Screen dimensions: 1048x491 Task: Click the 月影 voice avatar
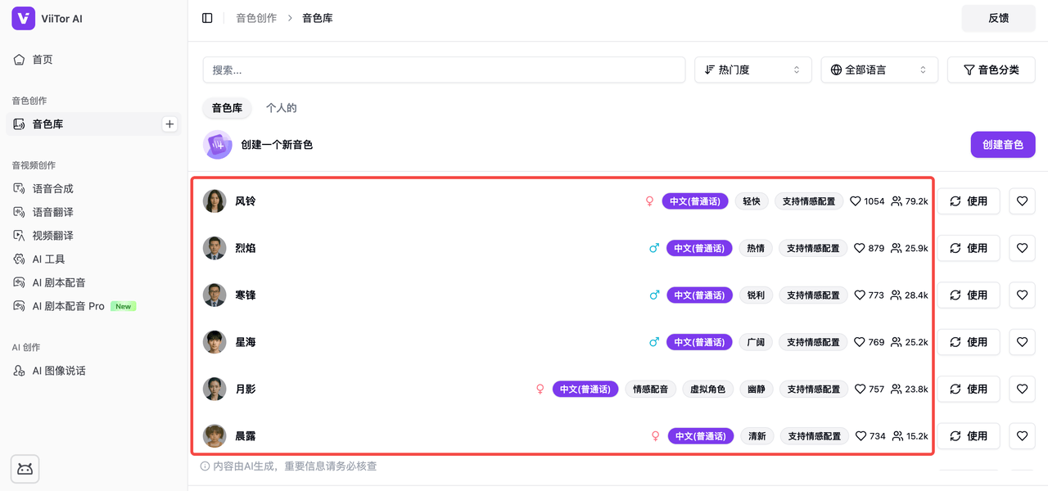215,390
